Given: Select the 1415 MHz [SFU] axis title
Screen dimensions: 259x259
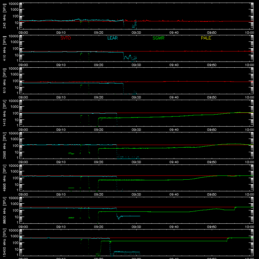Looking at the screenshot, I should point(4,113).
